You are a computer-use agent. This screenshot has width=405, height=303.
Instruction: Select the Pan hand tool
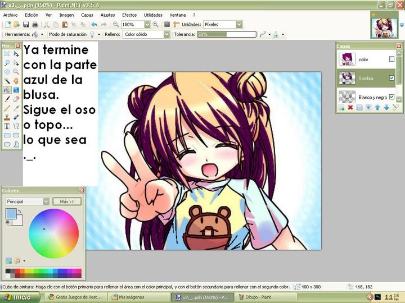tap(16, 81)
